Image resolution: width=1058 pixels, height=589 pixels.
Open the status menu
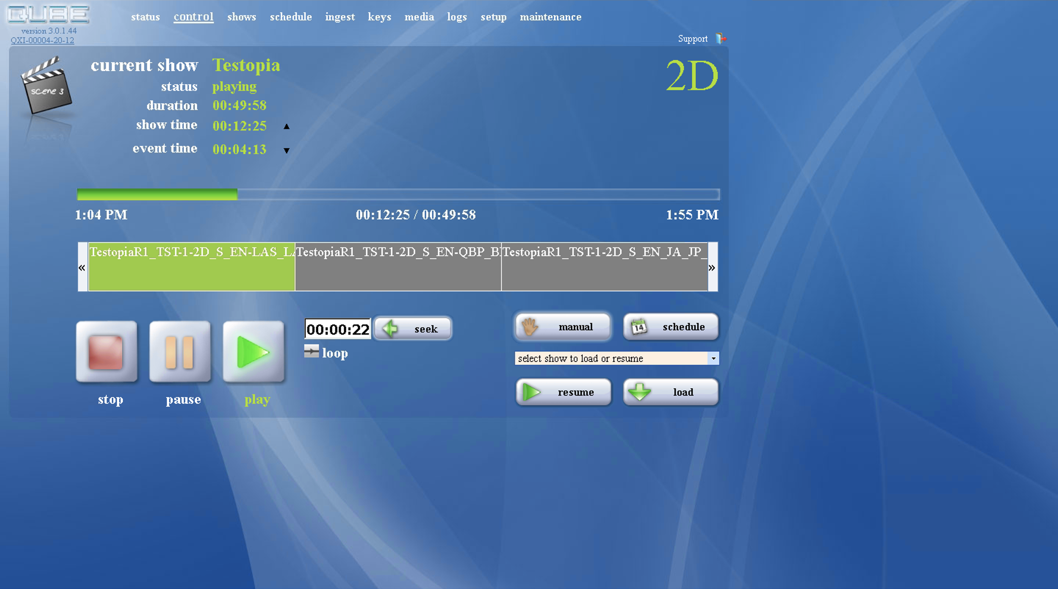coord(145,17)
